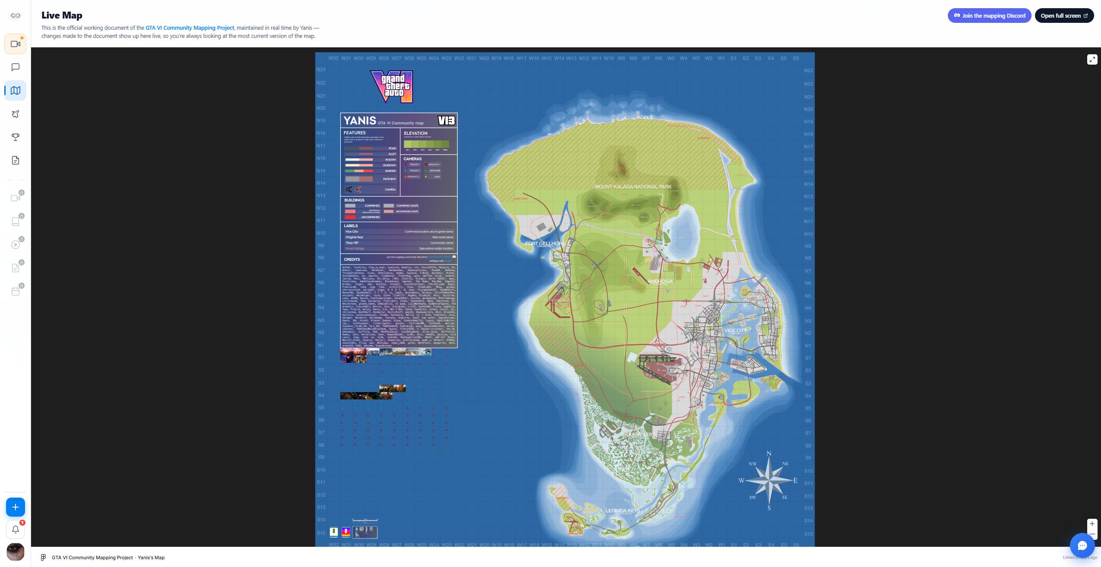The image size is (1101, 567).
Task: Select the active map sidebar icon
Action: 16,90
